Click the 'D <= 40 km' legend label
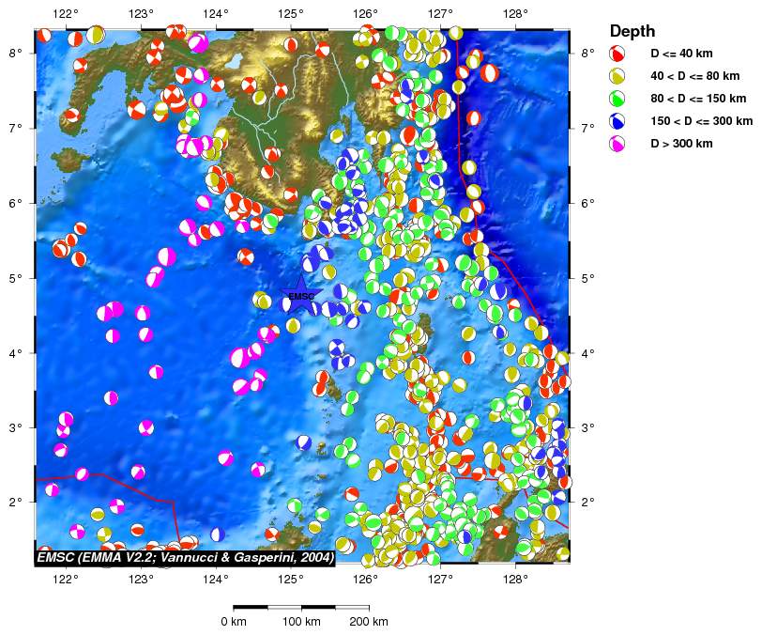 [x=683, y=54]
